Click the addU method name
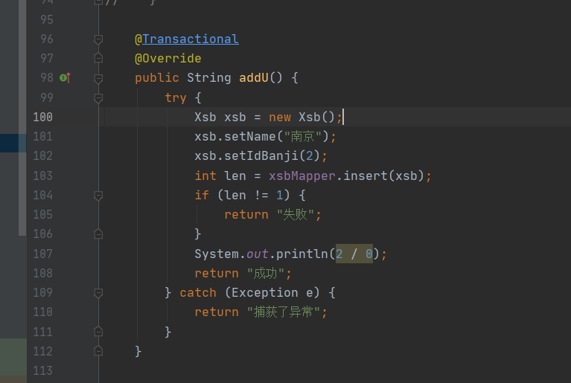This screenshot has height=383, width=571. (x=253, y=77)
